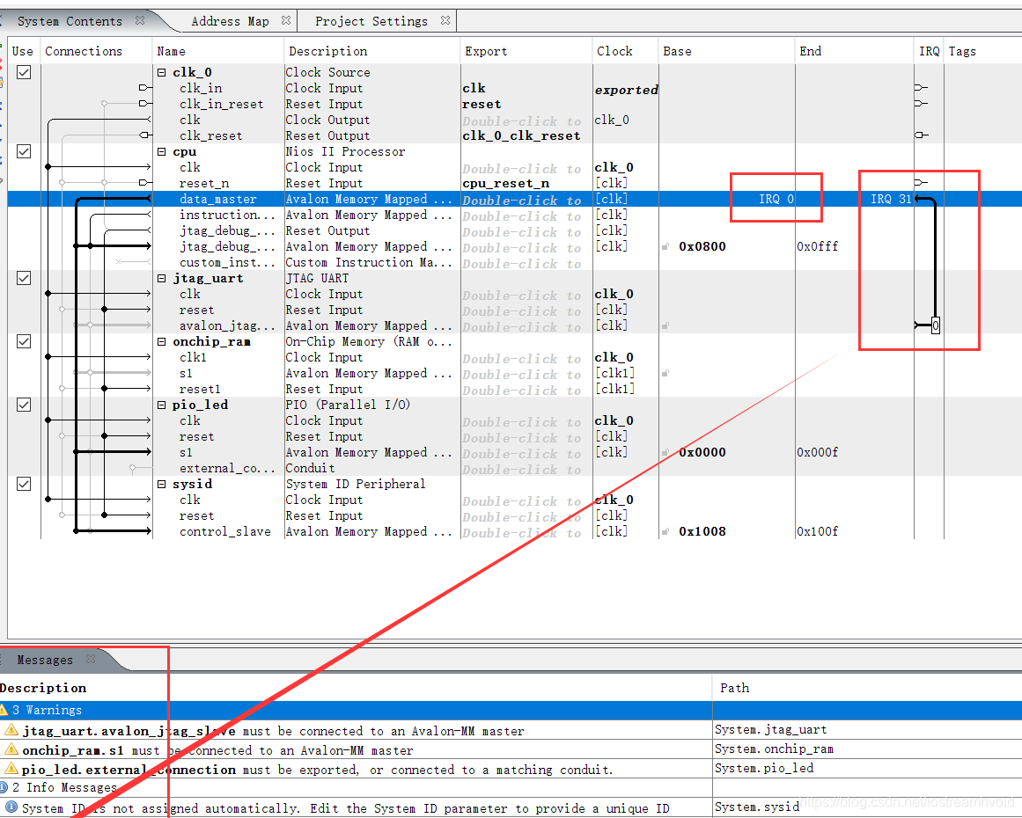Select s1 row under onchip_ram
1022x818 pixels.
[x=514, y=373]
